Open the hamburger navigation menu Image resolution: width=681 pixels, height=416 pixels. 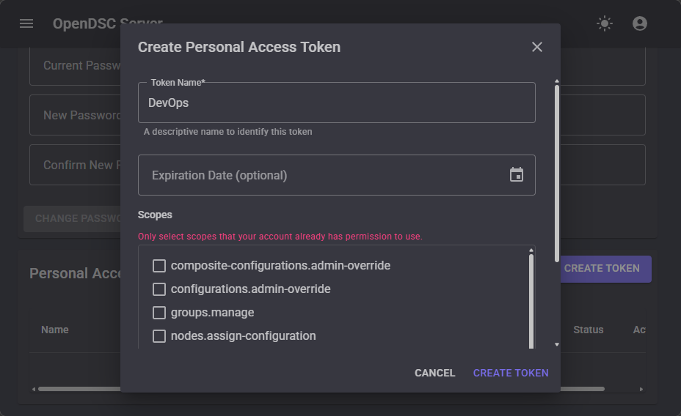(x=26, y=23)
